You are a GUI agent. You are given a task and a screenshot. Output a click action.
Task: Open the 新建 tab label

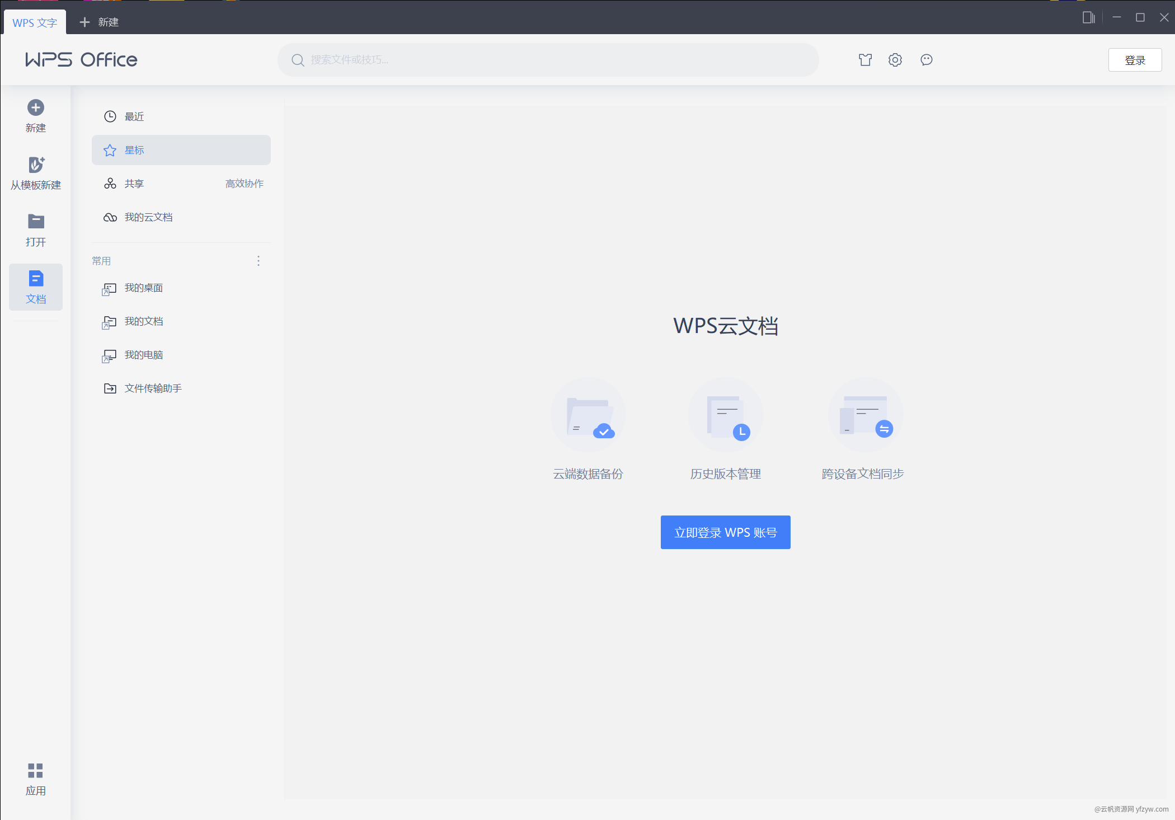coord(108,22)
